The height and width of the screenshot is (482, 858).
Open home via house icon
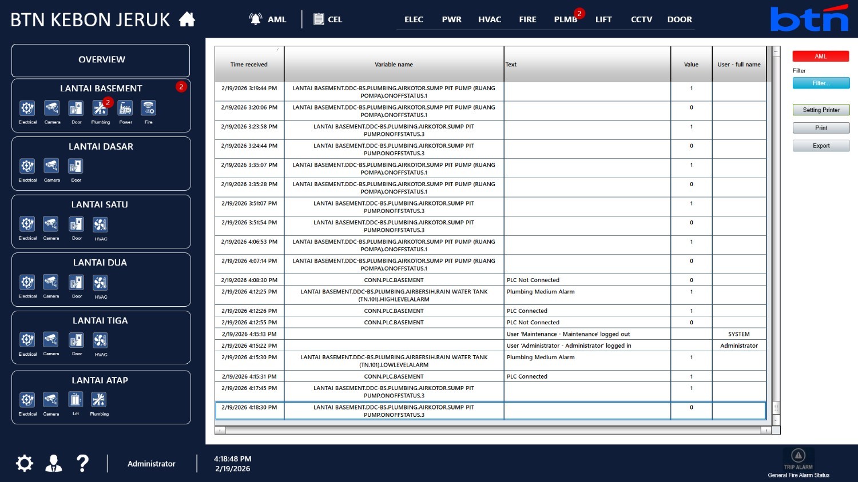[187, 19]
